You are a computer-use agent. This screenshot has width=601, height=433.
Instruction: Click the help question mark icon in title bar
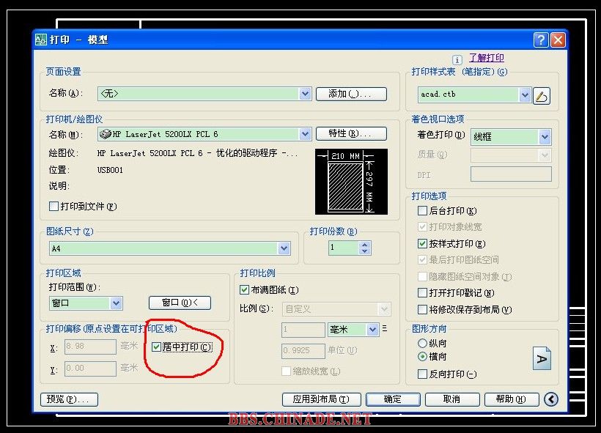tap(541, 40)
